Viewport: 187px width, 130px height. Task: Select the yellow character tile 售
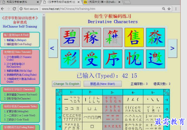pyautogui.click(x=134, y=37)
